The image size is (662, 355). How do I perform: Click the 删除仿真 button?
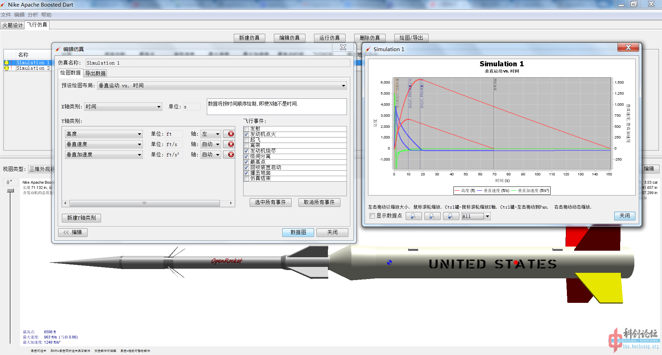pos(370,38)
